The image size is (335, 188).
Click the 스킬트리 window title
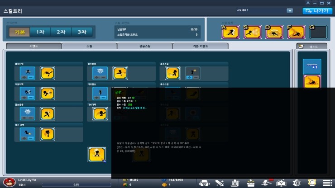pyautogui.click(x=13, y=11)
